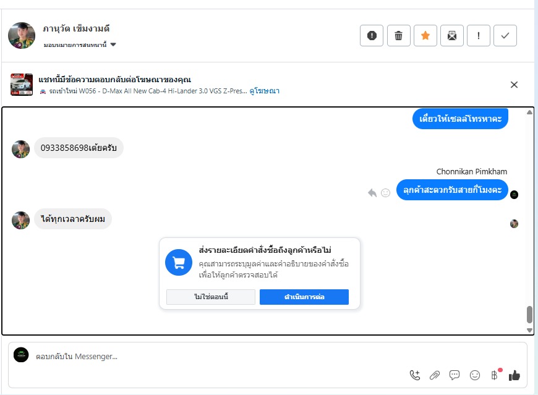This screenshot has height=395, width=538.
Task: Open emoji picker in reply box
Action: point(475,375)
